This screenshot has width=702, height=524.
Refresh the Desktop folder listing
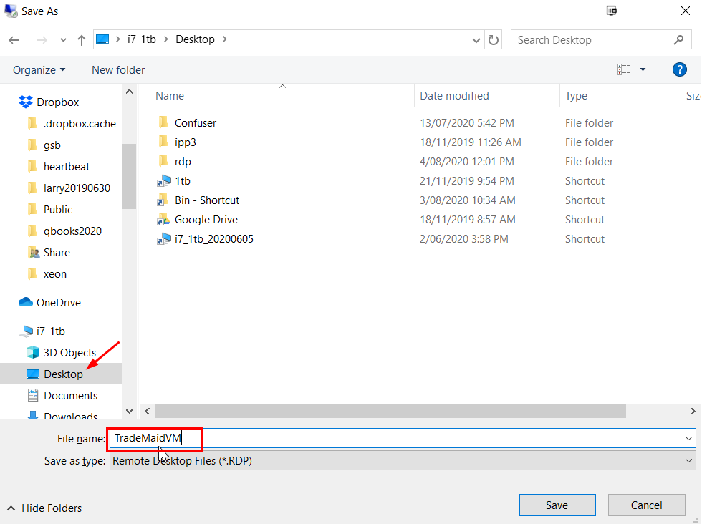point(494,40)
